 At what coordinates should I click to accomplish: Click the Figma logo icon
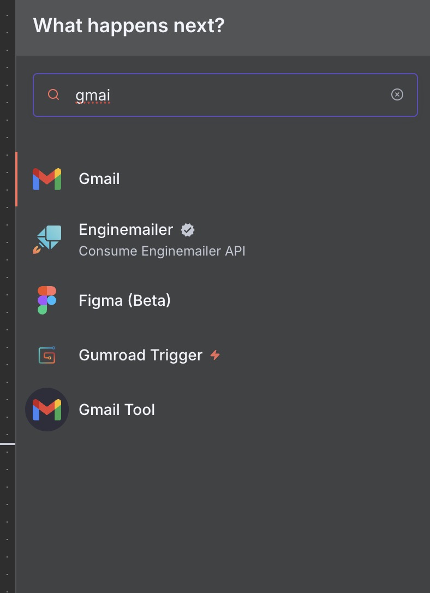coord(47,300)
